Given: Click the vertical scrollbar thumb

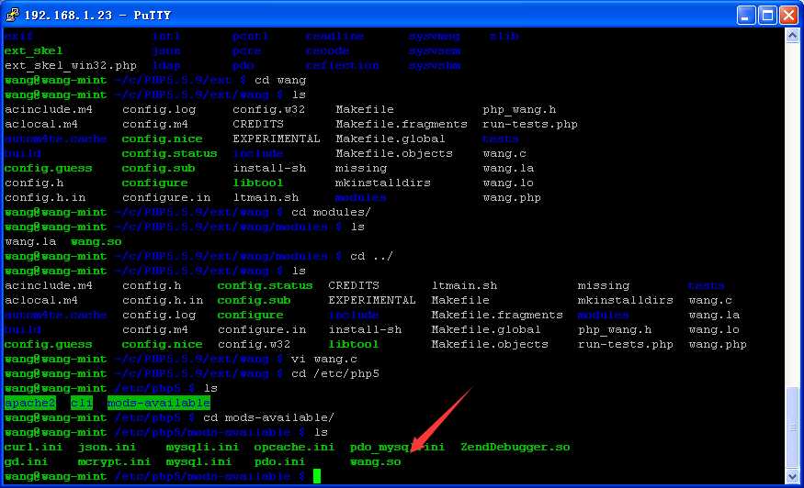Looking at the screenshot, I should click(x=792, y=427).
